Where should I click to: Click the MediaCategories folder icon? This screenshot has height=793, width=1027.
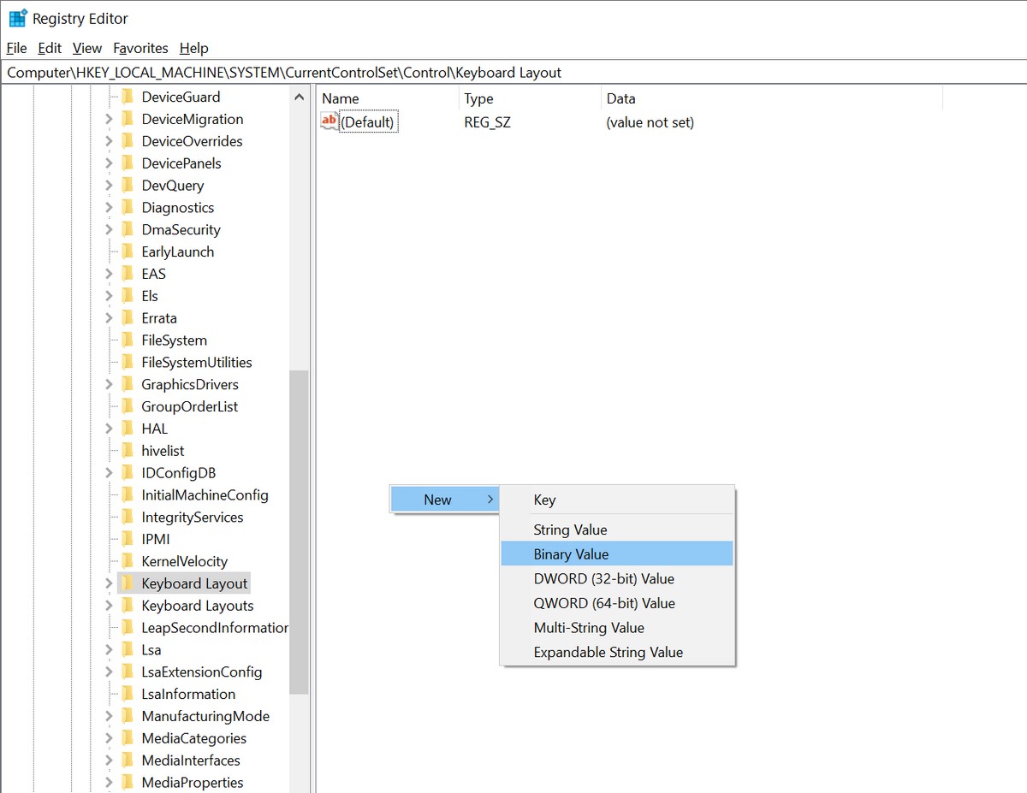click(x=127, y=738)
